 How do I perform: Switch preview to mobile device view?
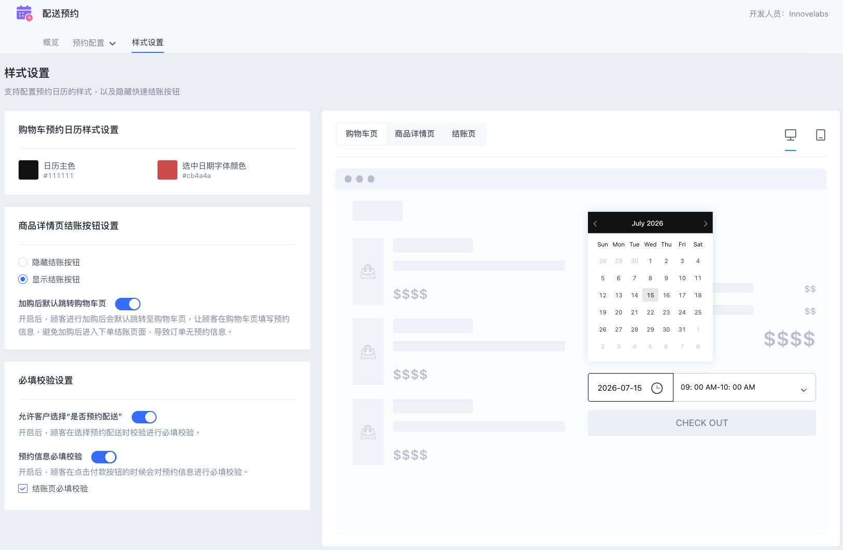click(821, 135)
